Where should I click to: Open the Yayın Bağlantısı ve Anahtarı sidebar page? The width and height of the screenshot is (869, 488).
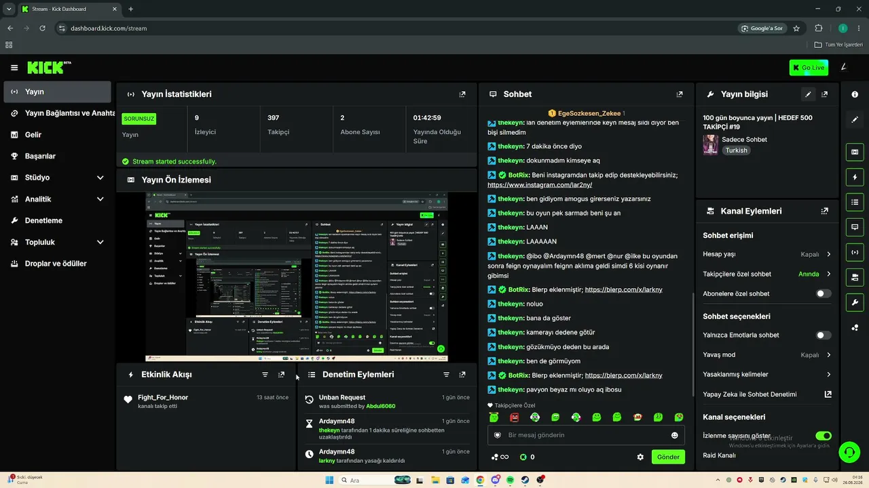(58, 113)
